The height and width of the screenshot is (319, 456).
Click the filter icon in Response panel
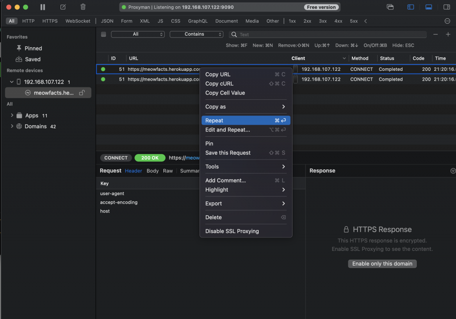[453, 171]
